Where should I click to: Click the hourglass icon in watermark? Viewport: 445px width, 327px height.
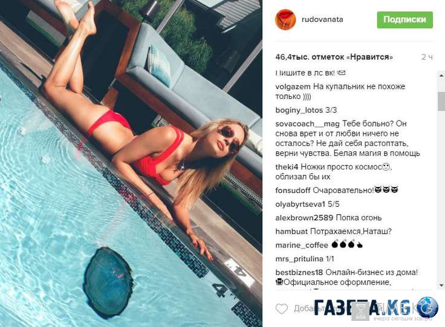pyautogui.click(x=360, y=311)
